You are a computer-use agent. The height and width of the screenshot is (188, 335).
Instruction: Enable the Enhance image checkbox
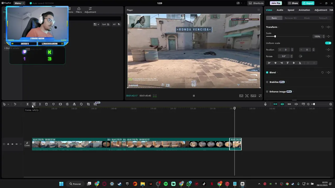[x=267, y=92]
